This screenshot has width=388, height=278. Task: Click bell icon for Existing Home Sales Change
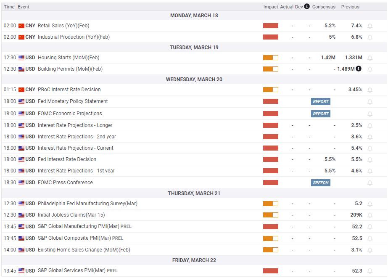coord(370,250)
